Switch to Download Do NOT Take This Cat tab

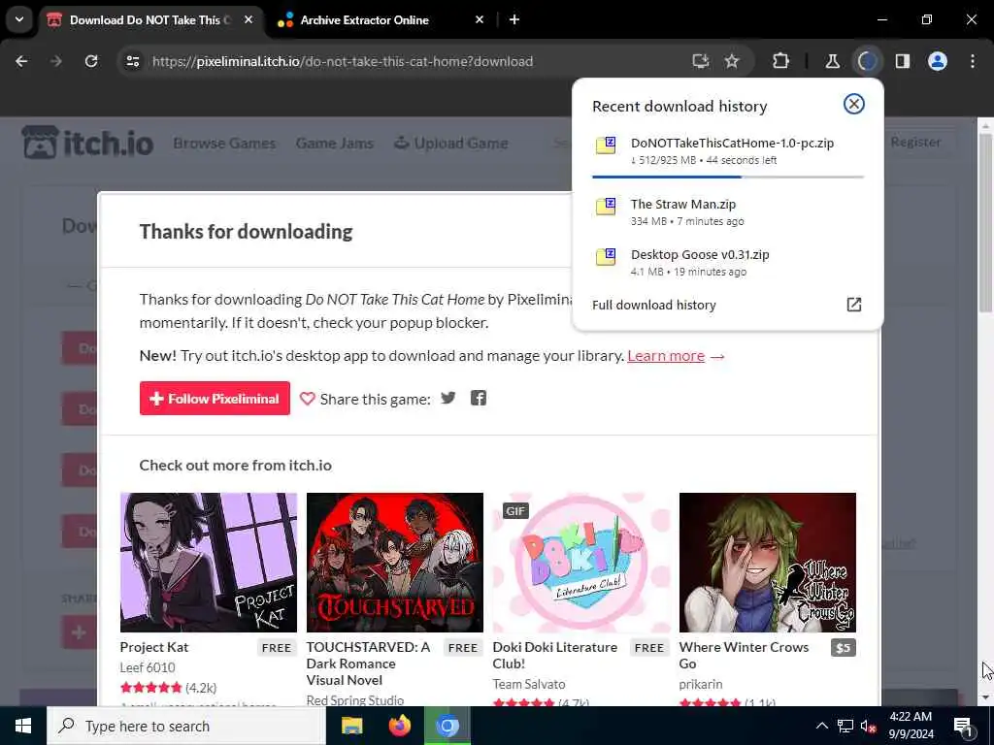[x=150, y=20]
